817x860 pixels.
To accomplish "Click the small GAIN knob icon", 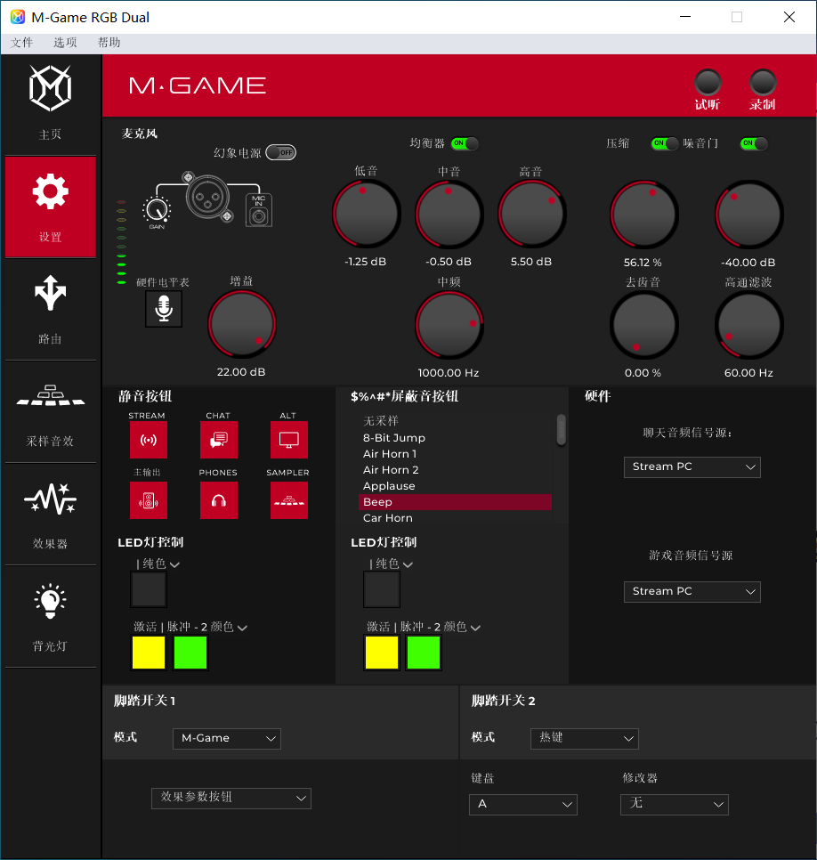I will (157, 211).
